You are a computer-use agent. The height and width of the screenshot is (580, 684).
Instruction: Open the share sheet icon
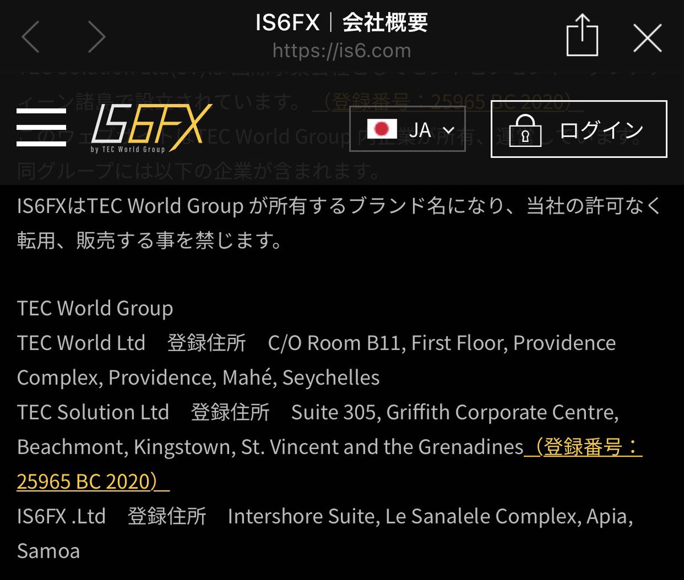(582, 35)
